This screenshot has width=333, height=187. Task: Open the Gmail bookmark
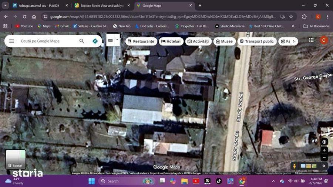point(62,26)
